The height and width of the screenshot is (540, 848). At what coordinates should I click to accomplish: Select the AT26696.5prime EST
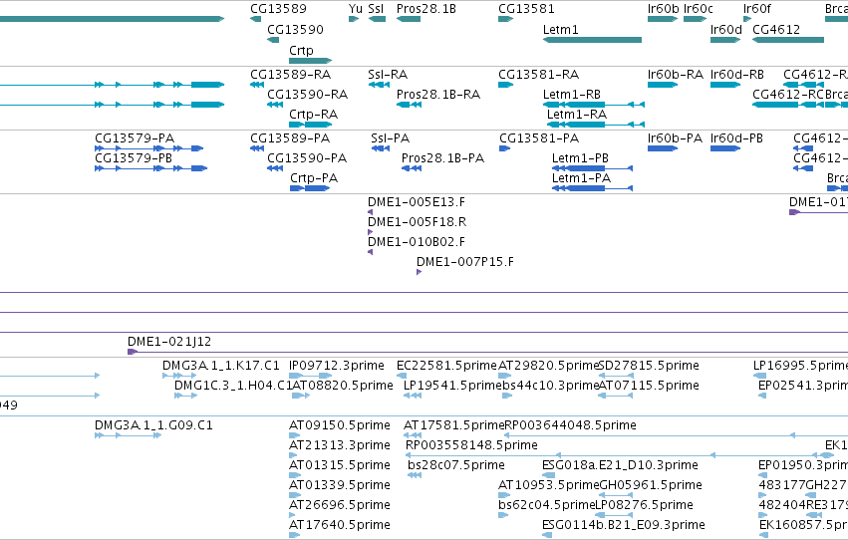click(x=293, y=515)
